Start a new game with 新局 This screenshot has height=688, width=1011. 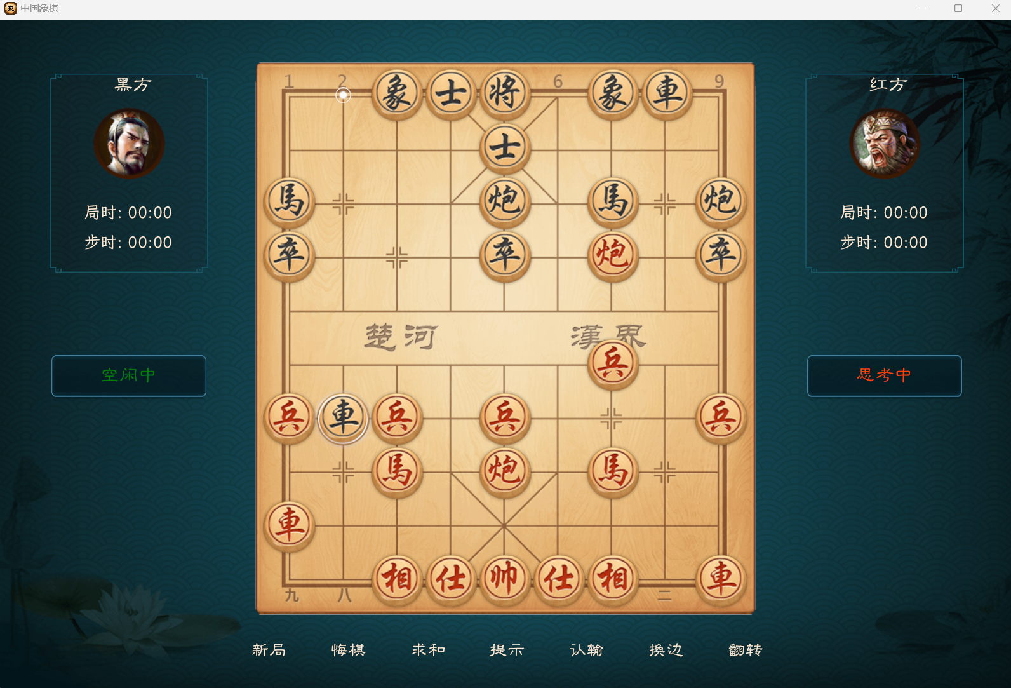[269, 650]
